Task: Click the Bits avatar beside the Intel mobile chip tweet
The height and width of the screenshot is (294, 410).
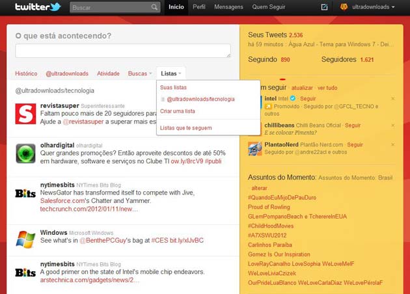Action: pyautogui.click(x=25, y=273)
